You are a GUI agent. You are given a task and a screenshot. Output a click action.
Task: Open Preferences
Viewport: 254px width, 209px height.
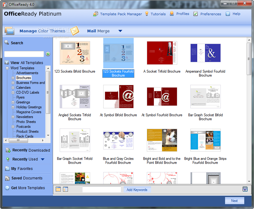click(210, 14)
